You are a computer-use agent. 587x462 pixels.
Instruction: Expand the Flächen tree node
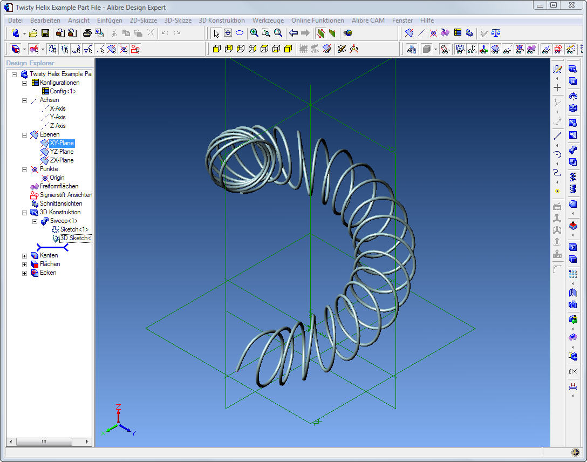[x=24, y=264]
